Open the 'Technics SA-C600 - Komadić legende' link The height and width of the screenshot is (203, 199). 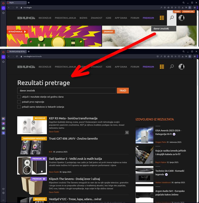(x=170, y=173)
